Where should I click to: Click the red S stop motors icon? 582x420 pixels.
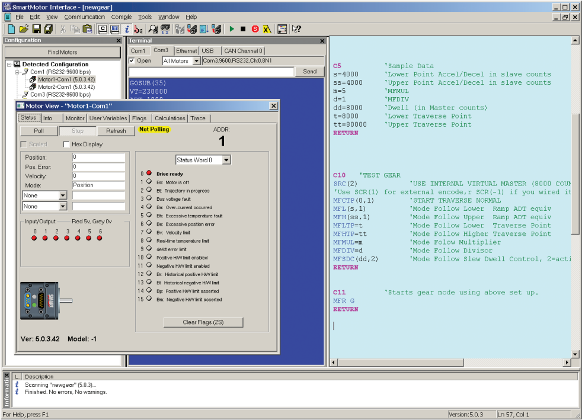coord(255,29)
